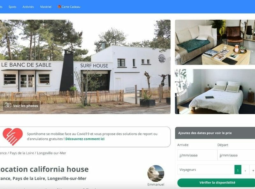This screenshot has width=255, height=189.
Task: Decrease travelers with the minus button
Action: (x=245, y=170)
